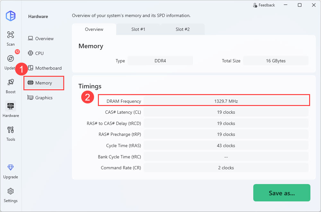
Task: Switch to the Slot #1 tab
Action: point(138,29)
